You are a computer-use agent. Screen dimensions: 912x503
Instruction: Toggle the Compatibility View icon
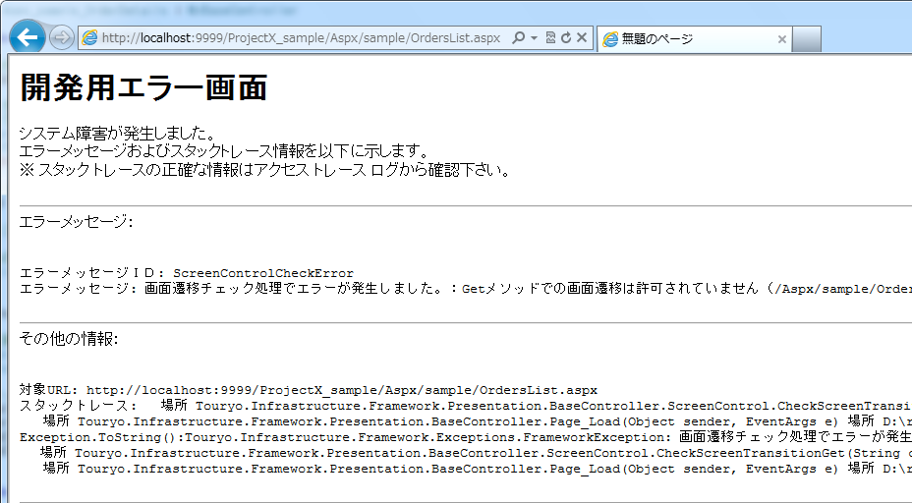coord(550,38)
